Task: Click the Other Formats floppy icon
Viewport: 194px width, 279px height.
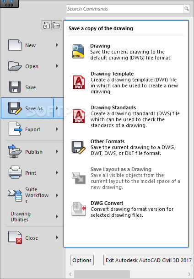Action: [79, 148]
